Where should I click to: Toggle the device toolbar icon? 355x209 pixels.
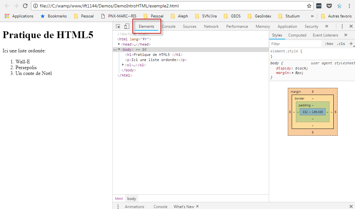click(x=127, y=26)
